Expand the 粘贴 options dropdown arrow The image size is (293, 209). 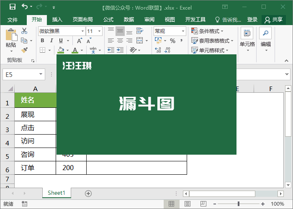11,51
